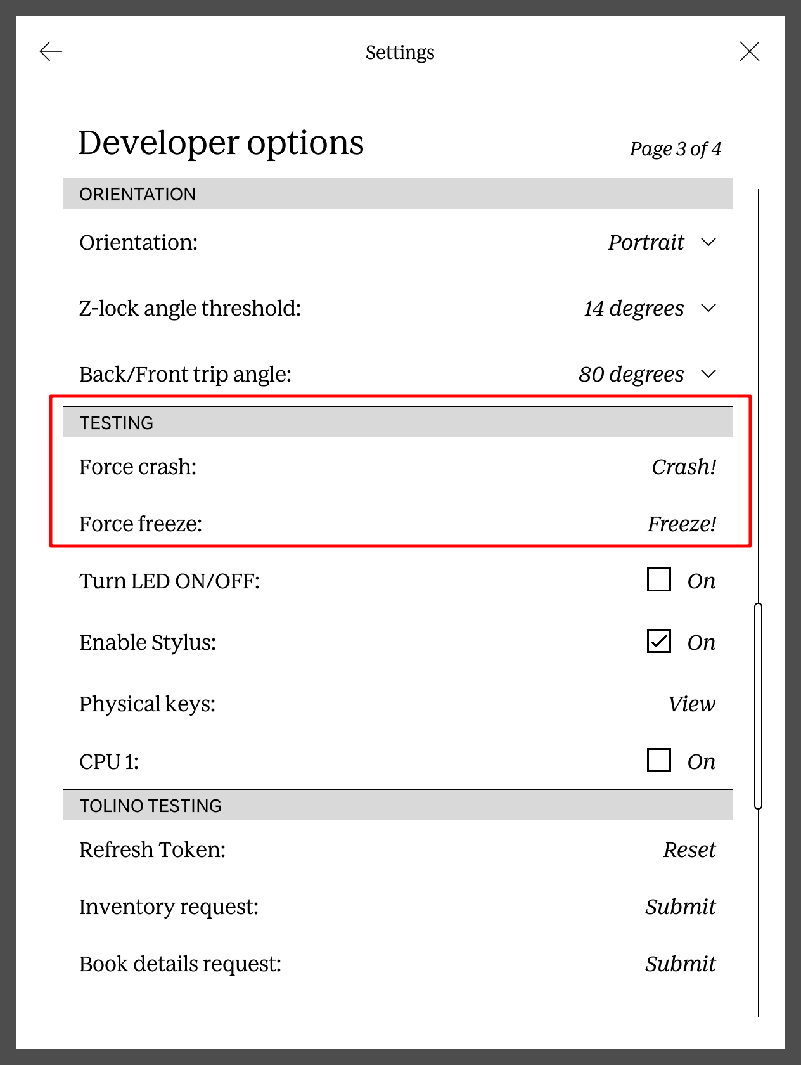Open the Orientation dropdown chevron
The width and height of the screenshot is (801, 1065).
(x=708, y=242)
